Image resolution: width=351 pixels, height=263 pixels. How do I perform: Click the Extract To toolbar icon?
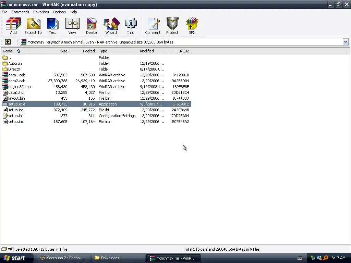33,26
